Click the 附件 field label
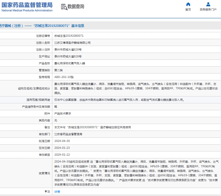This screenshot has width=221, height=196. pyautogui.click(x=47, y=114)
